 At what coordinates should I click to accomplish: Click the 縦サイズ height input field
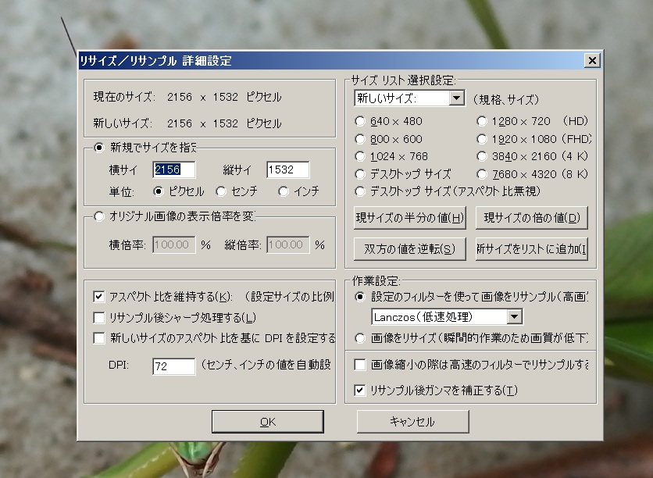coord(287,169)
